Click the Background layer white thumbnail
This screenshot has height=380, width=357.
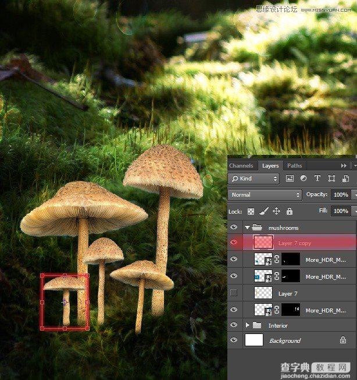(x=254, y=340)
